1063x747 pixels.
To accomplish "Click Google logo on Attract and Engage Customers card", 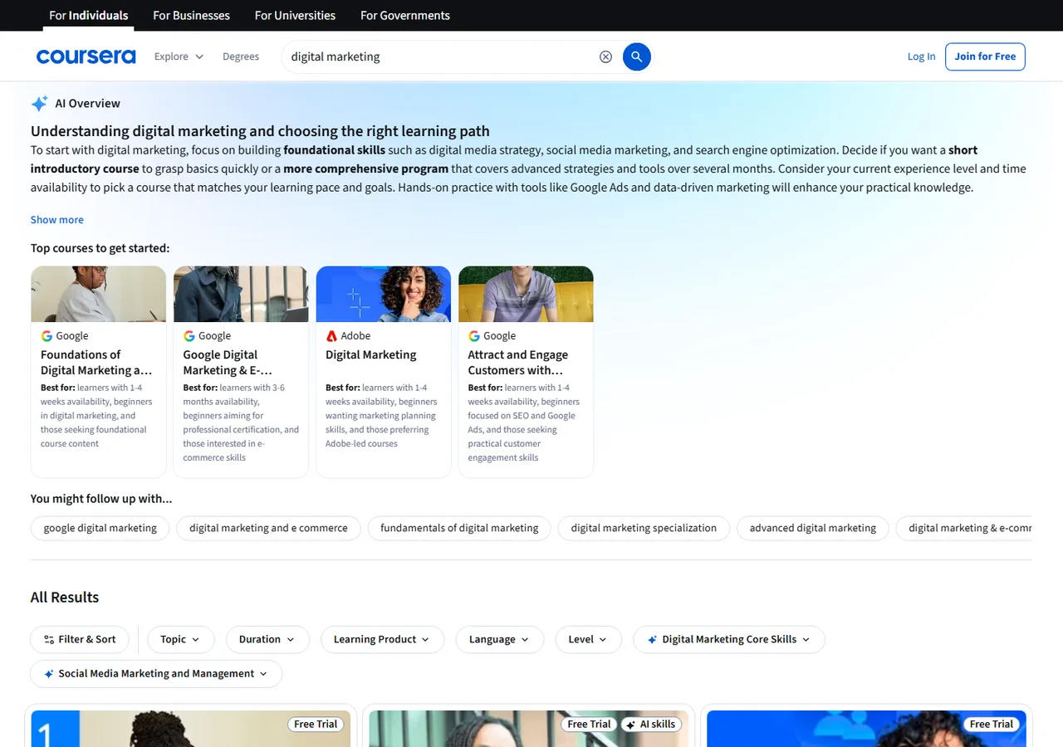I will (474, 336).
